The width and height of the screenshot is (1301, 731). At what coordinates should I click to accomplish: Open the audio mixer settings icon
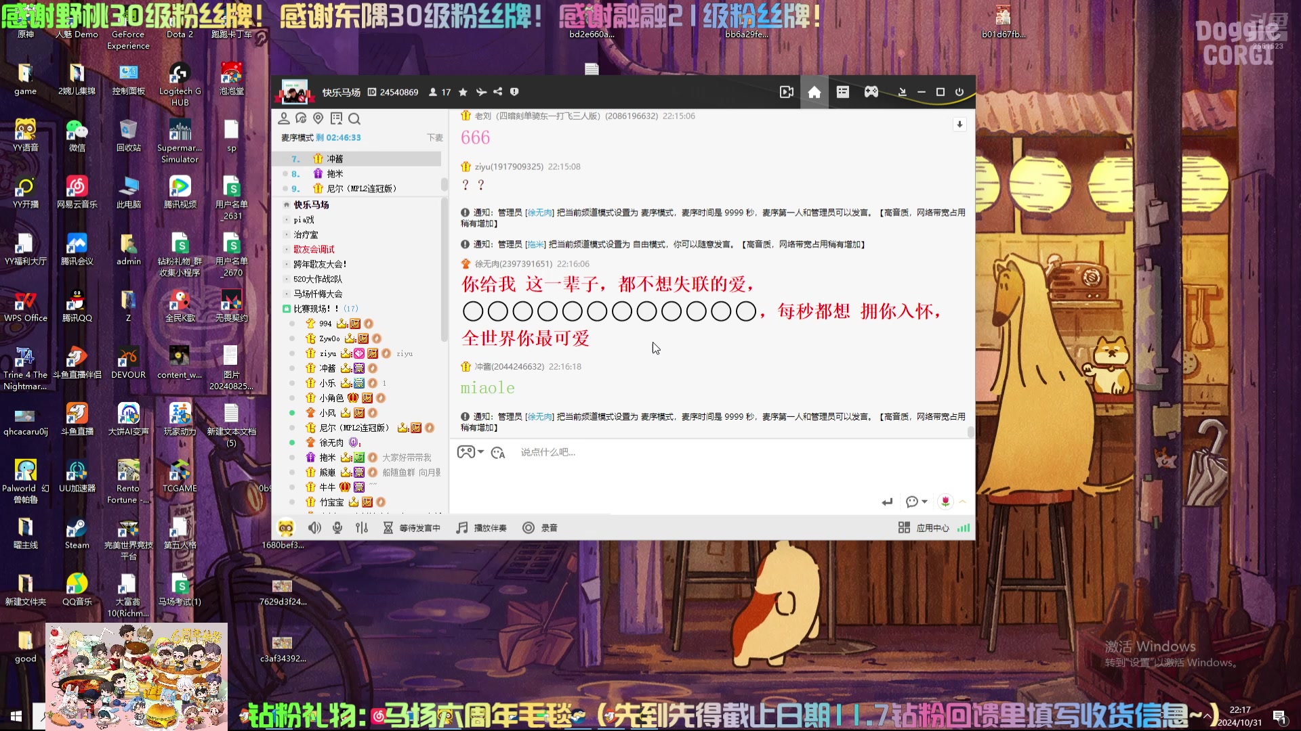pyautogui.click(x=362, y=528)
